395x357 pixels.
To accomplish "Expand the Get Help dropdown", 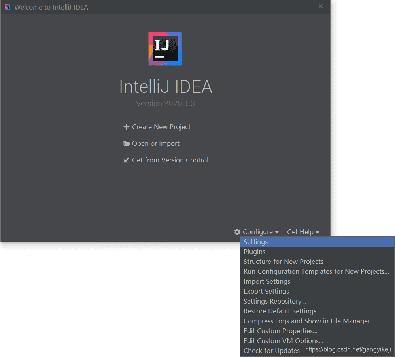I will 303,232.
